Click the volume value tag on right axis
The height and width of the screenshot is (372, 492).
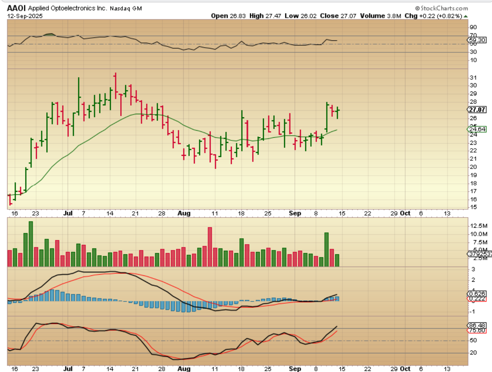tap(478, 254)
